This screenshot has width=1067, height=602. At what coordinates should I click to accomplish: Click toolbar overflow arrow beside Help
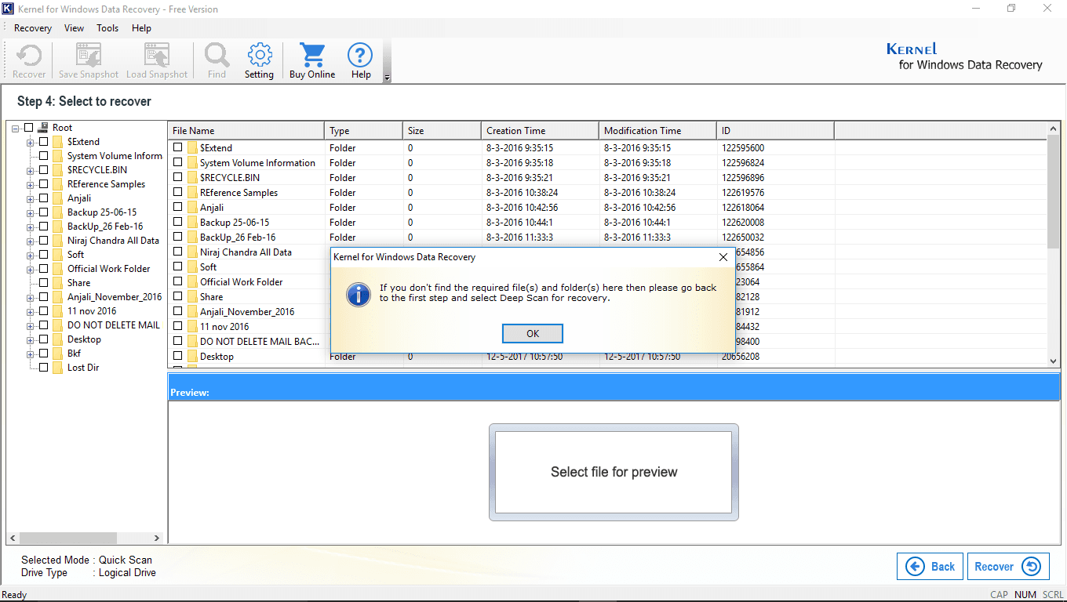click(x=387, y=77)
